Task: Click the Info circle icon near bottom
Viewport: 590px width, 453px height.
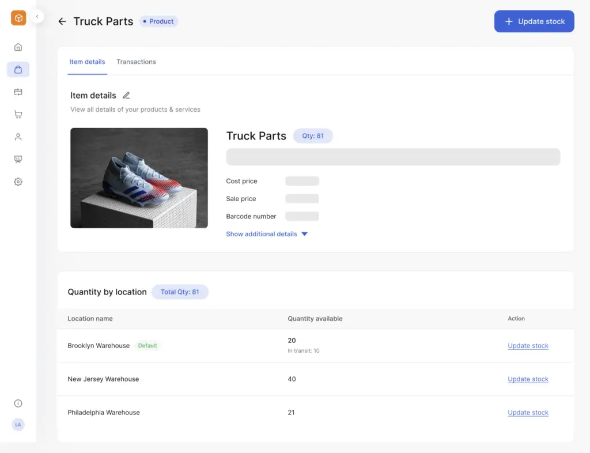Action: (x=18, y=403)
